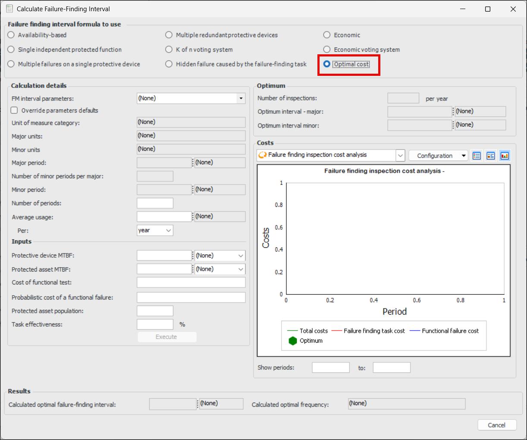527x440 pixels.
Task: Select the Economic voting system radio button
Action: pos(327,50)
